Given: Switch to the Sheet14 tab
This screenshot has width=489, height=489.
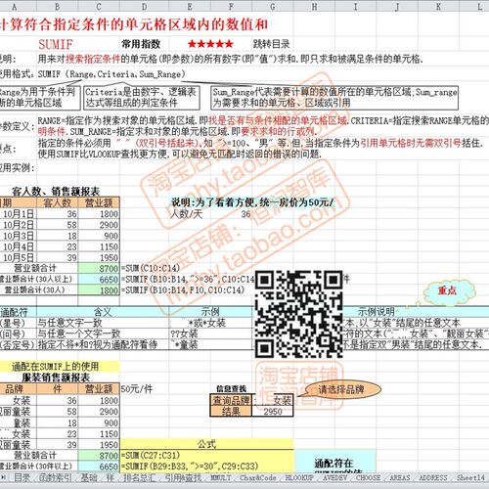Looking at the screenshot, I should pyautogui.click(x=470, y=478).
